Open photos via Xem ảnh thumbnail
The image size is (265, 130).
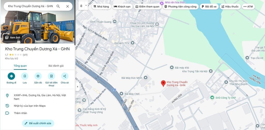13,38
